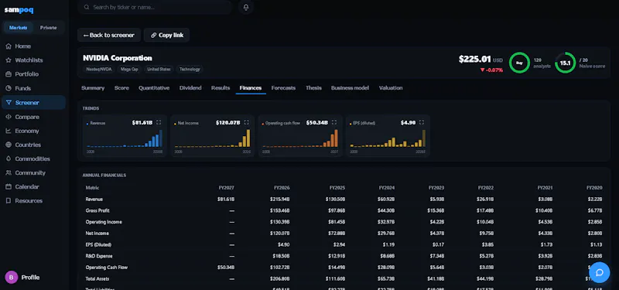Click the Revenue trend bar chart
The width and height of the screenshot is (619, 290).
125,138
